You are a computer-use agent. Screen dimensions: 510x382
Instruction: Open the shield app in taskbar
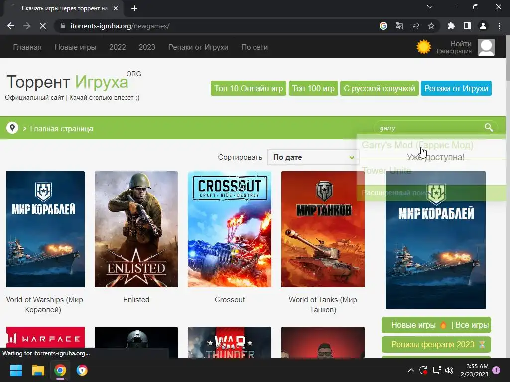coord(82,370)
